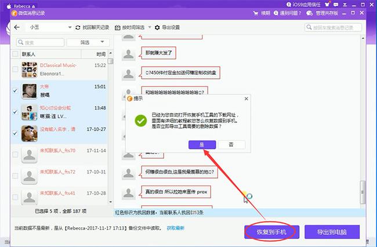Uncheck the 17-10-27 contact checkbox
Screen dimensions: 377x247
click(15, 133)
